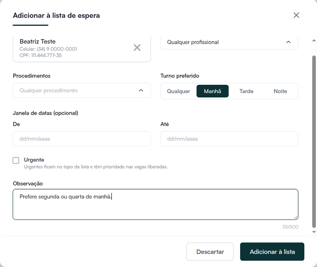
Task: Click the scrollbar down arrow
Action: 314,232
